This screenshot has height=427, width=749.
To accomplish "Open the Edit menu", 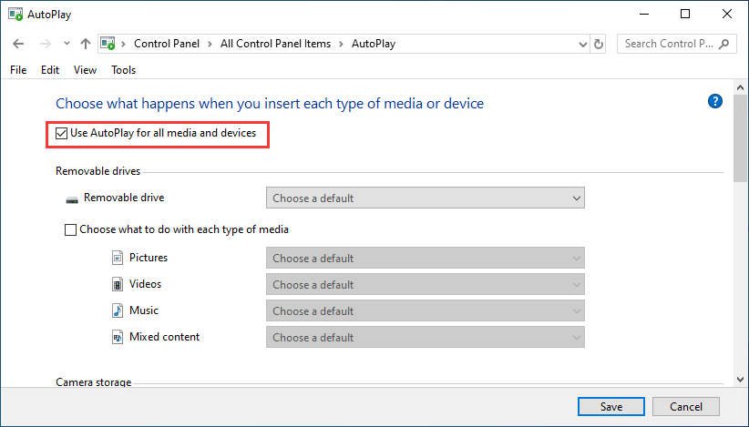I will (x=50, y=70).
